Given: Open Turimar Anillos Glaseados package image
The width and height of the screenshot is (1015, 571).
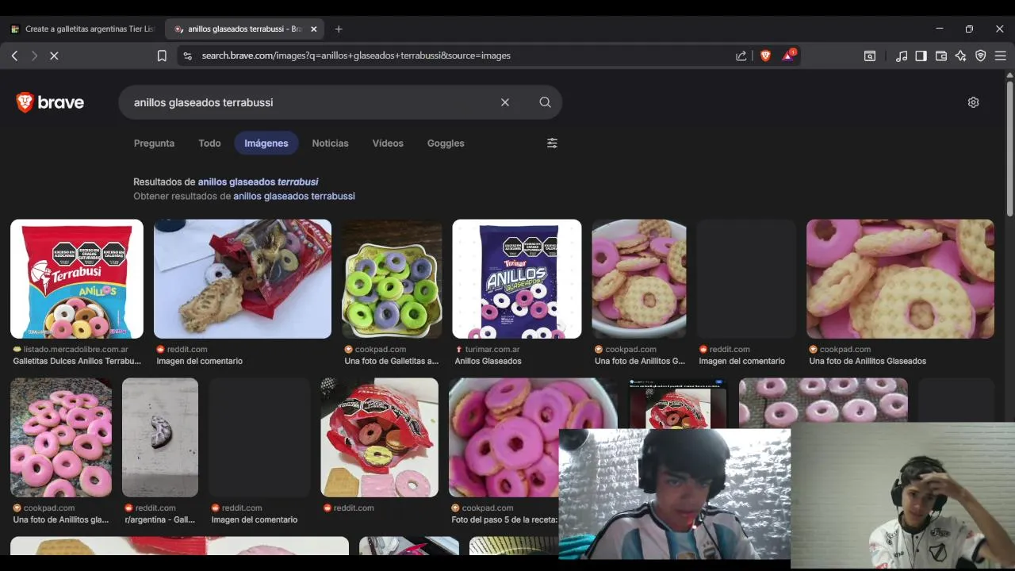Looking at the screenshot, I should (x=517, y=279).
